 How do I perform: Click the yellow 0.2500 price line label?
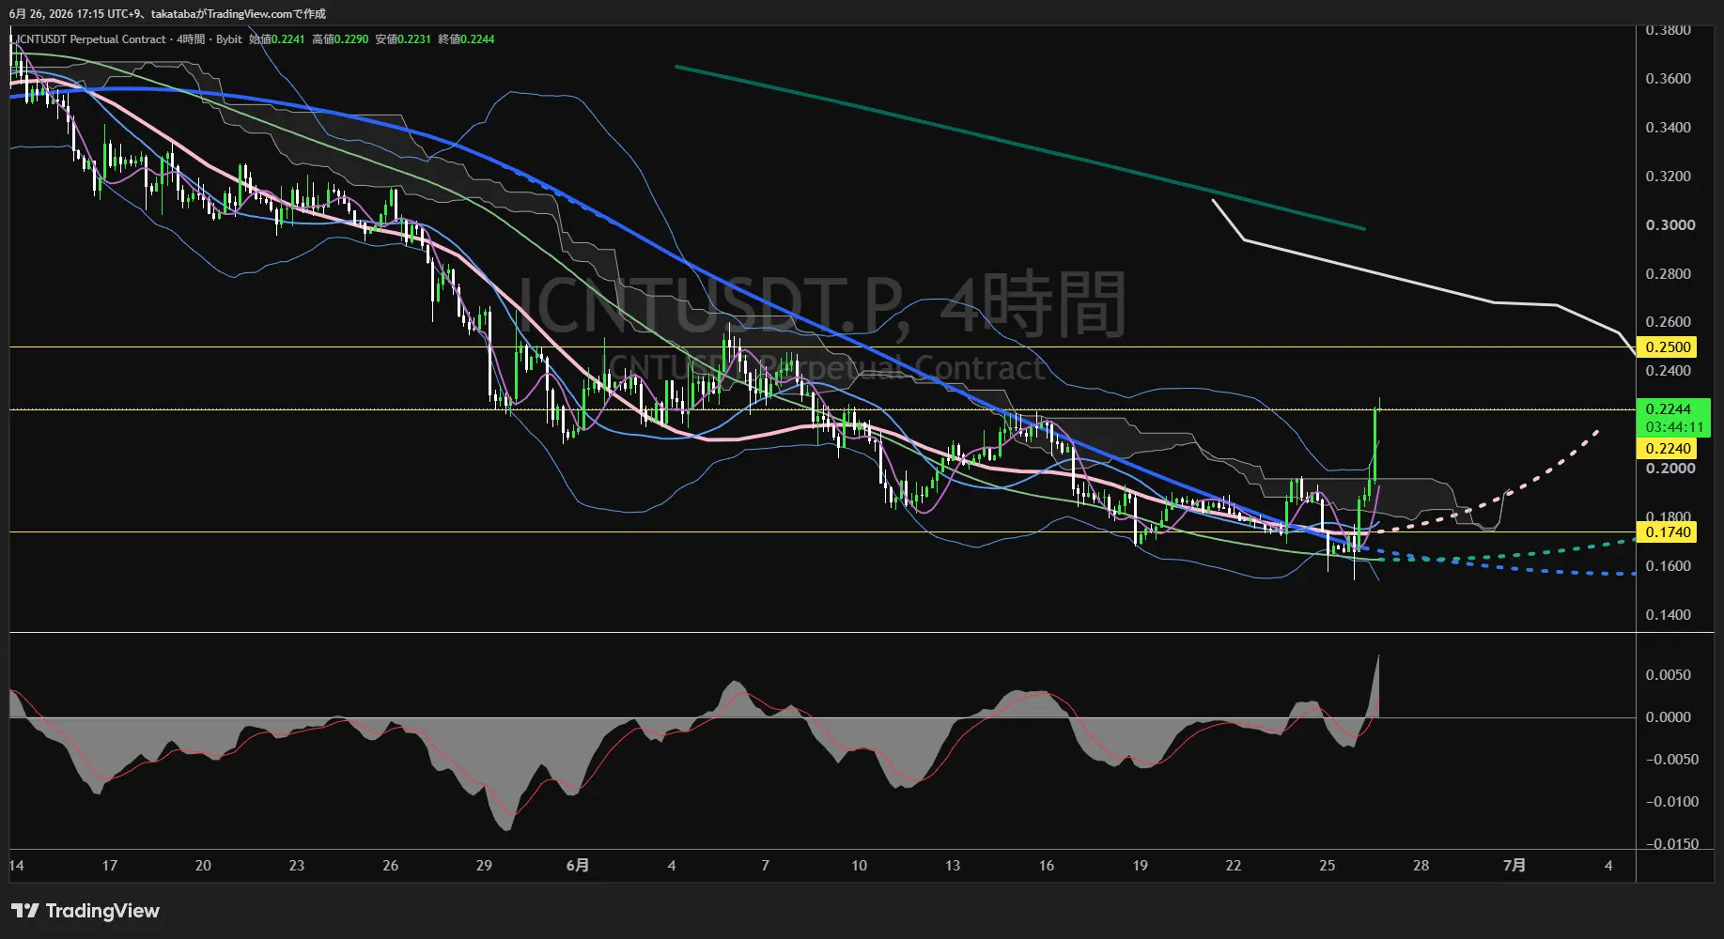tap(1668, 347)
